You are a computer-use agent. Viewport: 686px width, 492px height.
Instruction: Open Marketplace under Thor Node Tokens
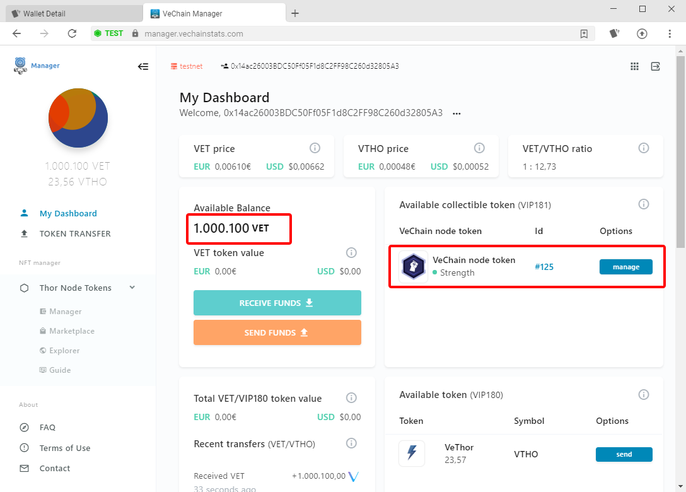coord(72,331)
